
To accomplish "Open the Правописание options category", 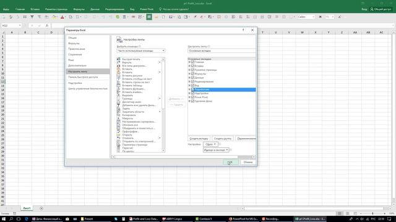I will click(x=88, y=49).
